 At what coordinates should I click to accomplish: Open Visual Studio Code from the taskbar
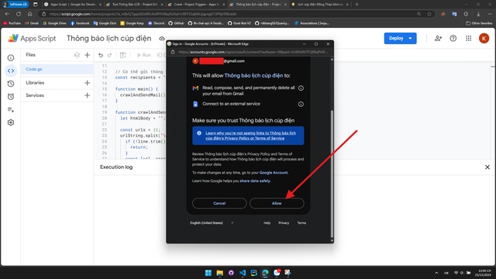tap(243, 273)
